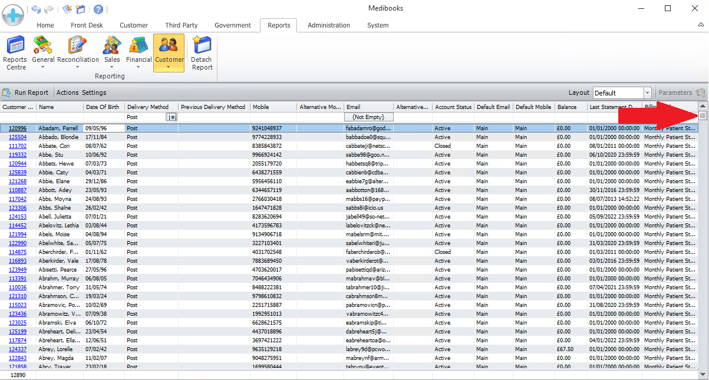The image size is (709, 380).
Task: Click the starred window icon beside help
Action: pyautogui.click(x=81, y=9)
